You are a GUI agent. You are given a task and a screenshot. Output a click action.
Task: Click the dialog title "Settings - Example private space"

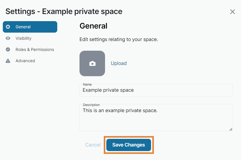pos(64,11)
